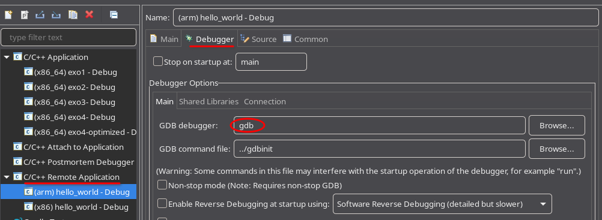The image size is (602, 220).
Task: Click the New launch configuration icon
Action: 8,15
